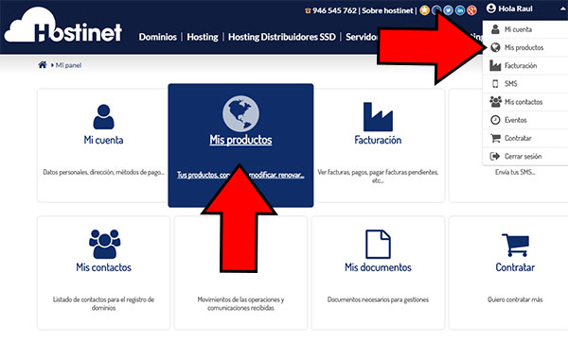
Task: Click the cart icon beside Contratar in dropdown
Action: tap(495, 138)
